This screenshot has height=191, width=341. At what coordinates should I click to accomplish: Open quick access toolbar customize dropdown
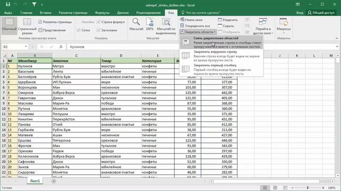coord(42,5)
